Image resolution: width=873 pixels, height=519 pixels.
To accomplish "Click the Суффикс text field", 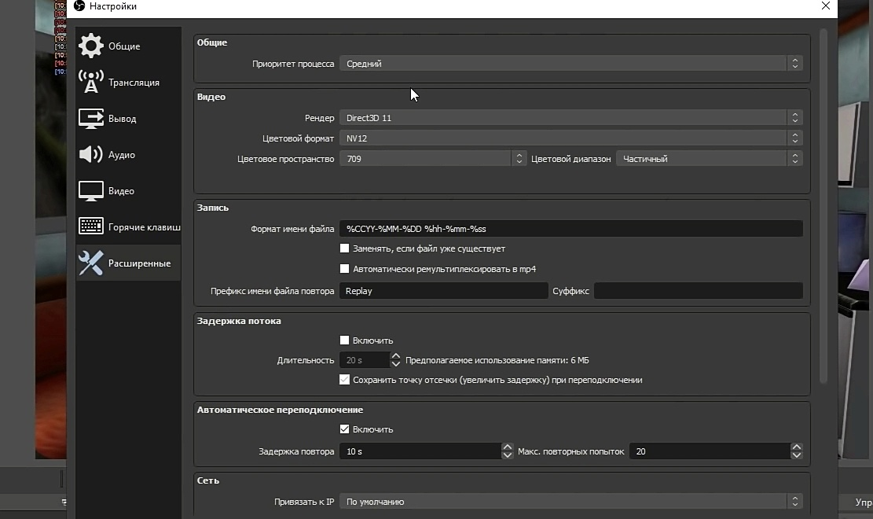I will [x=698, y=291].
